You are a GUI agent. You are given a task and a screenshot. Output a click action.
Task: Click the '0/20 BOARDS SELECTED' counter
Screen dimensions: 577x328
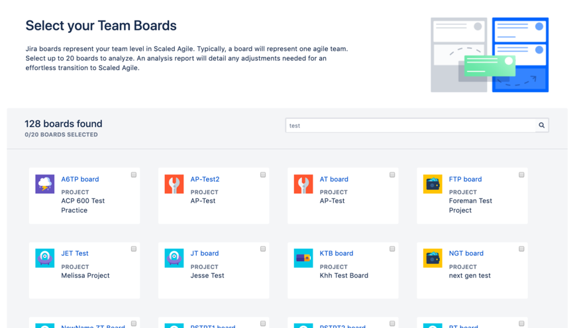pyautogui.click(x=61, y=135)
